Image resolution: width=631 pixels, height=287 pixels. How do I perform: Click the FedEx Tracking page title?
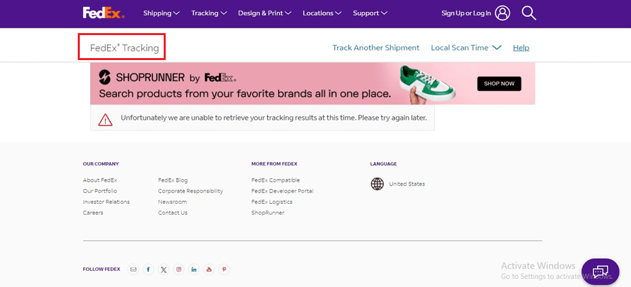click(x=124, y=48)
